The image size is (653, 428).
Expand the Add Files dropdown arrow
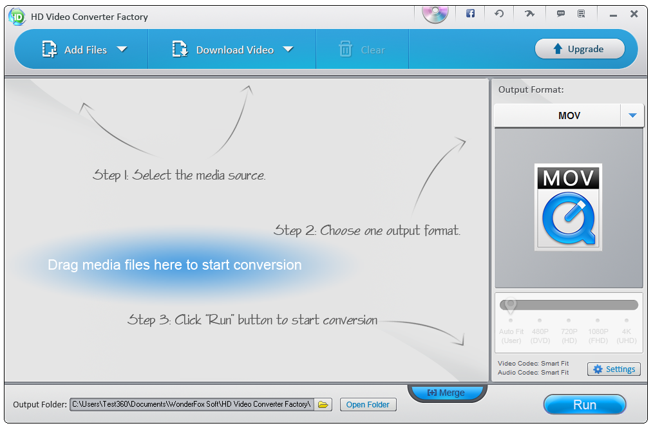(x=122, y=50)
